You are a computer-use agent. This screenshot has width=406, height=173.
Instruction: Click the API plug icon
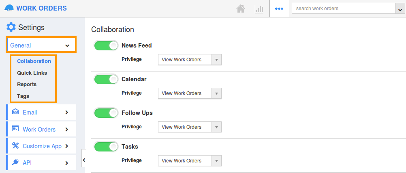(x=15, y=162)
